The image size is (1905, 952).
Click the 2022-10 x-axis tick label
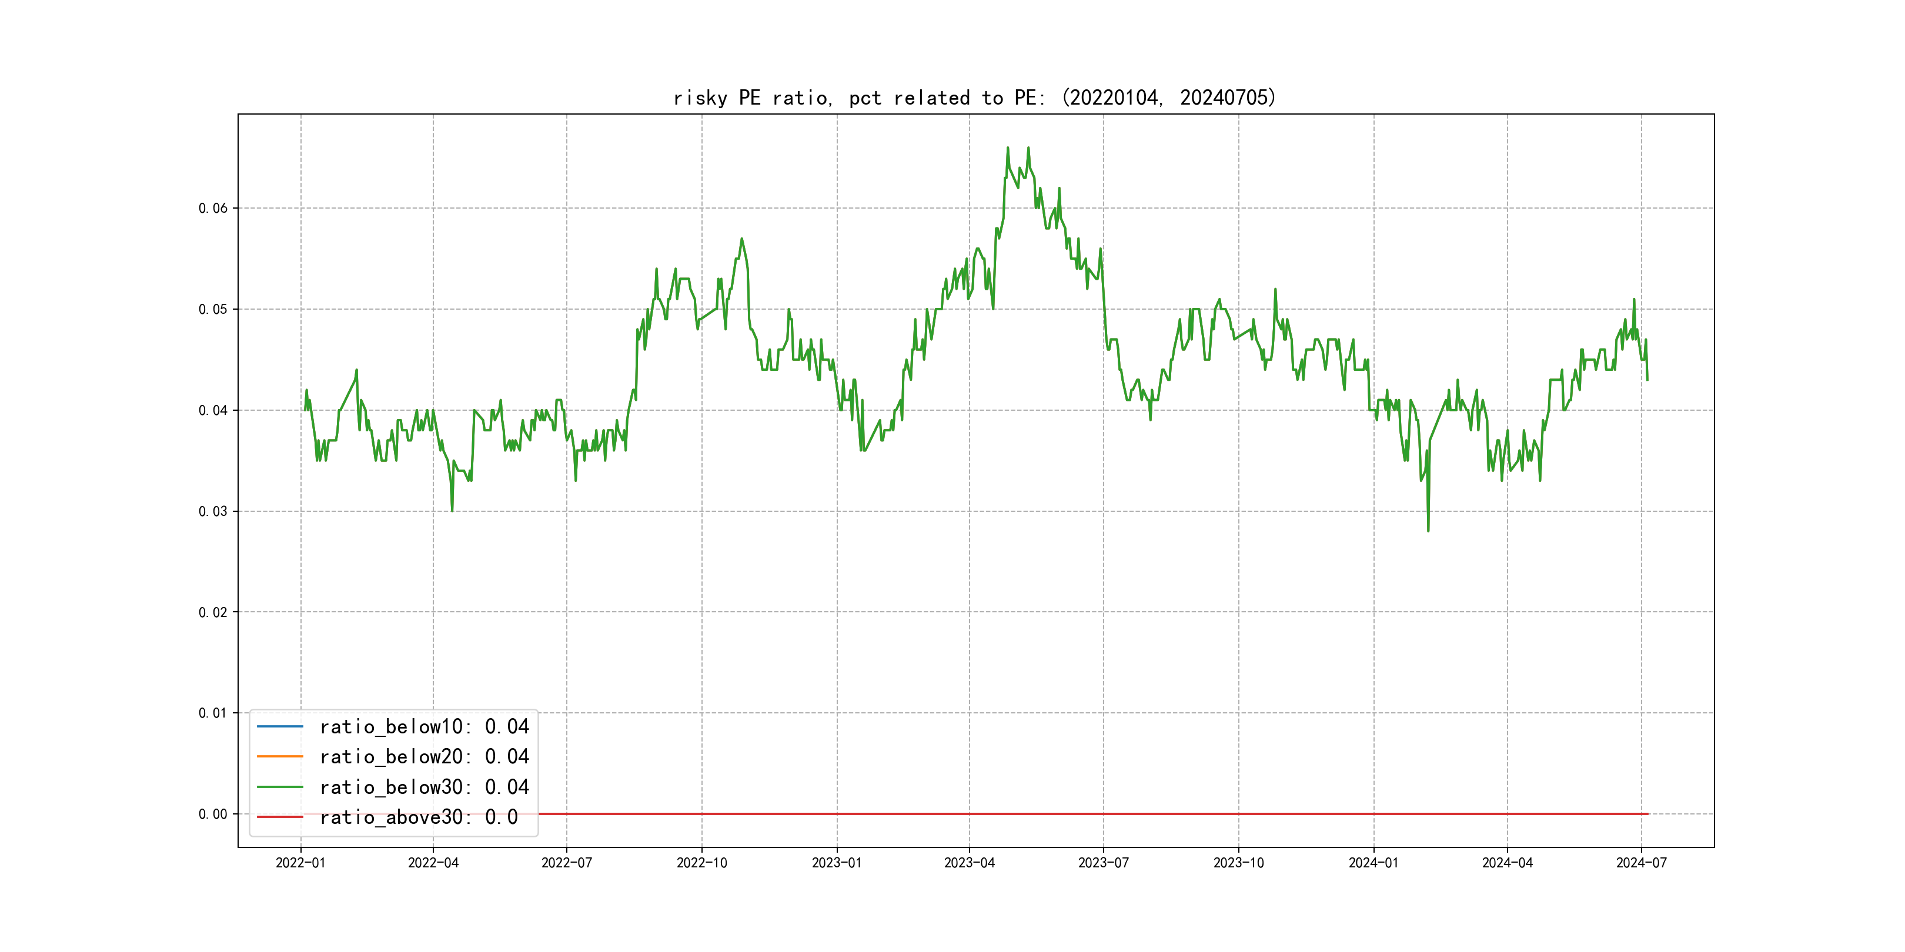pos(702,863)
